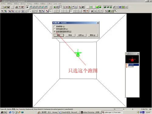Viewport: 152px width, 114px height.
Task: Click the Save floppy disk icon
Action: point(9,7)
